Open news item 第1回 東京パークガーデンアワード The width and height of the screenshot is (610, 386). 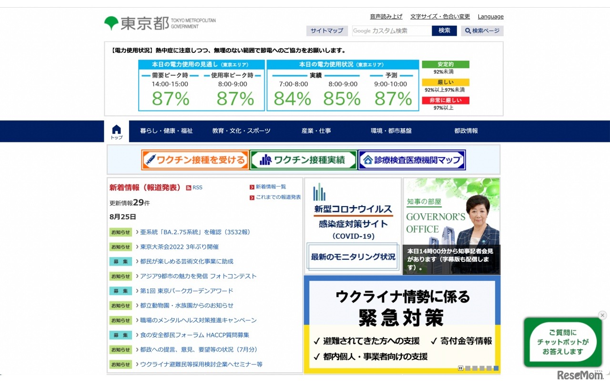click(x=187, y=291)
